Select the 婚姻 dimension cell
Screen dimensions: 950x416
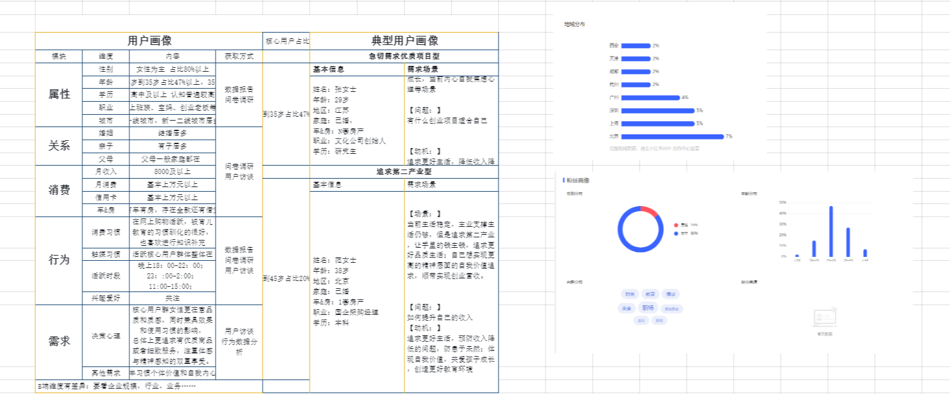click(x=106, y=133)
